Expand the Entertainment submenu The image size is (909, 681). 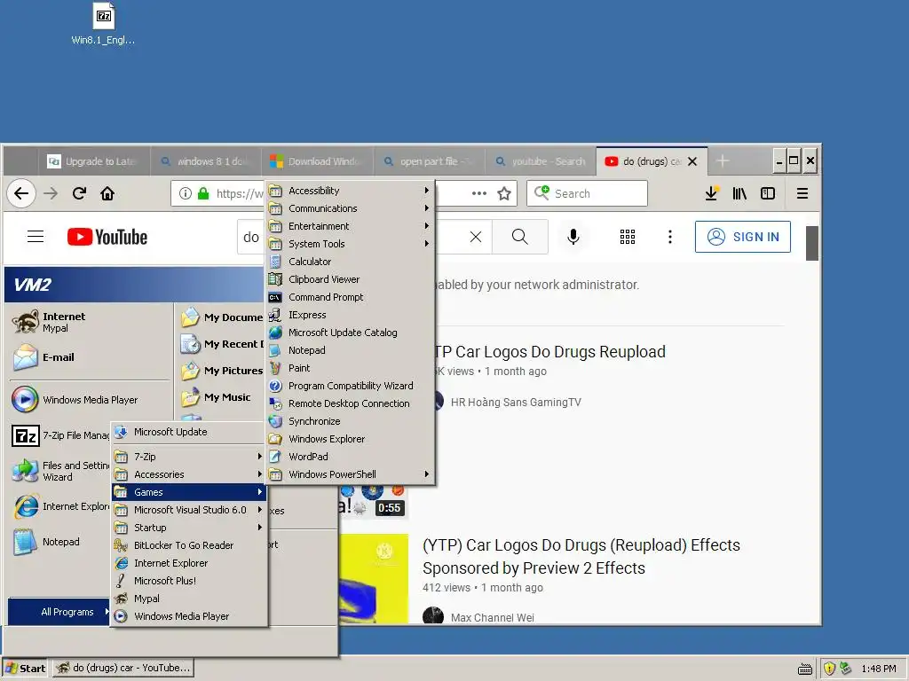coord(350,226)
